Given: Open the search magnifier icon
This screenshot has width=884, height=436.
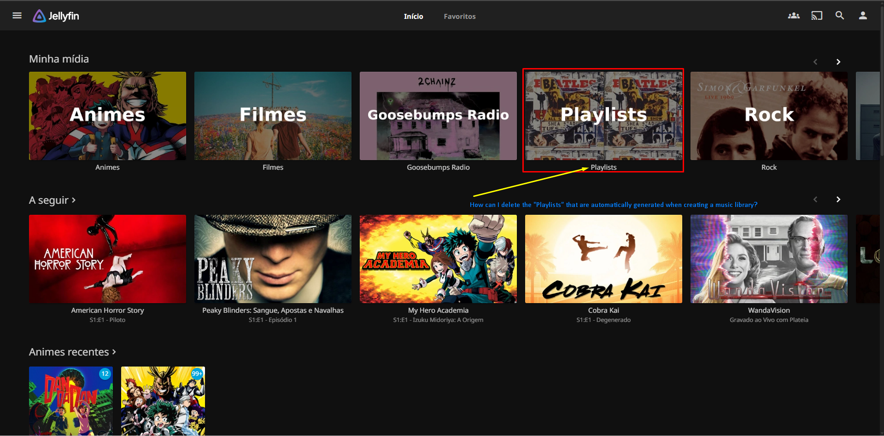Looking at the screenshot, I should tap(839, 16).
